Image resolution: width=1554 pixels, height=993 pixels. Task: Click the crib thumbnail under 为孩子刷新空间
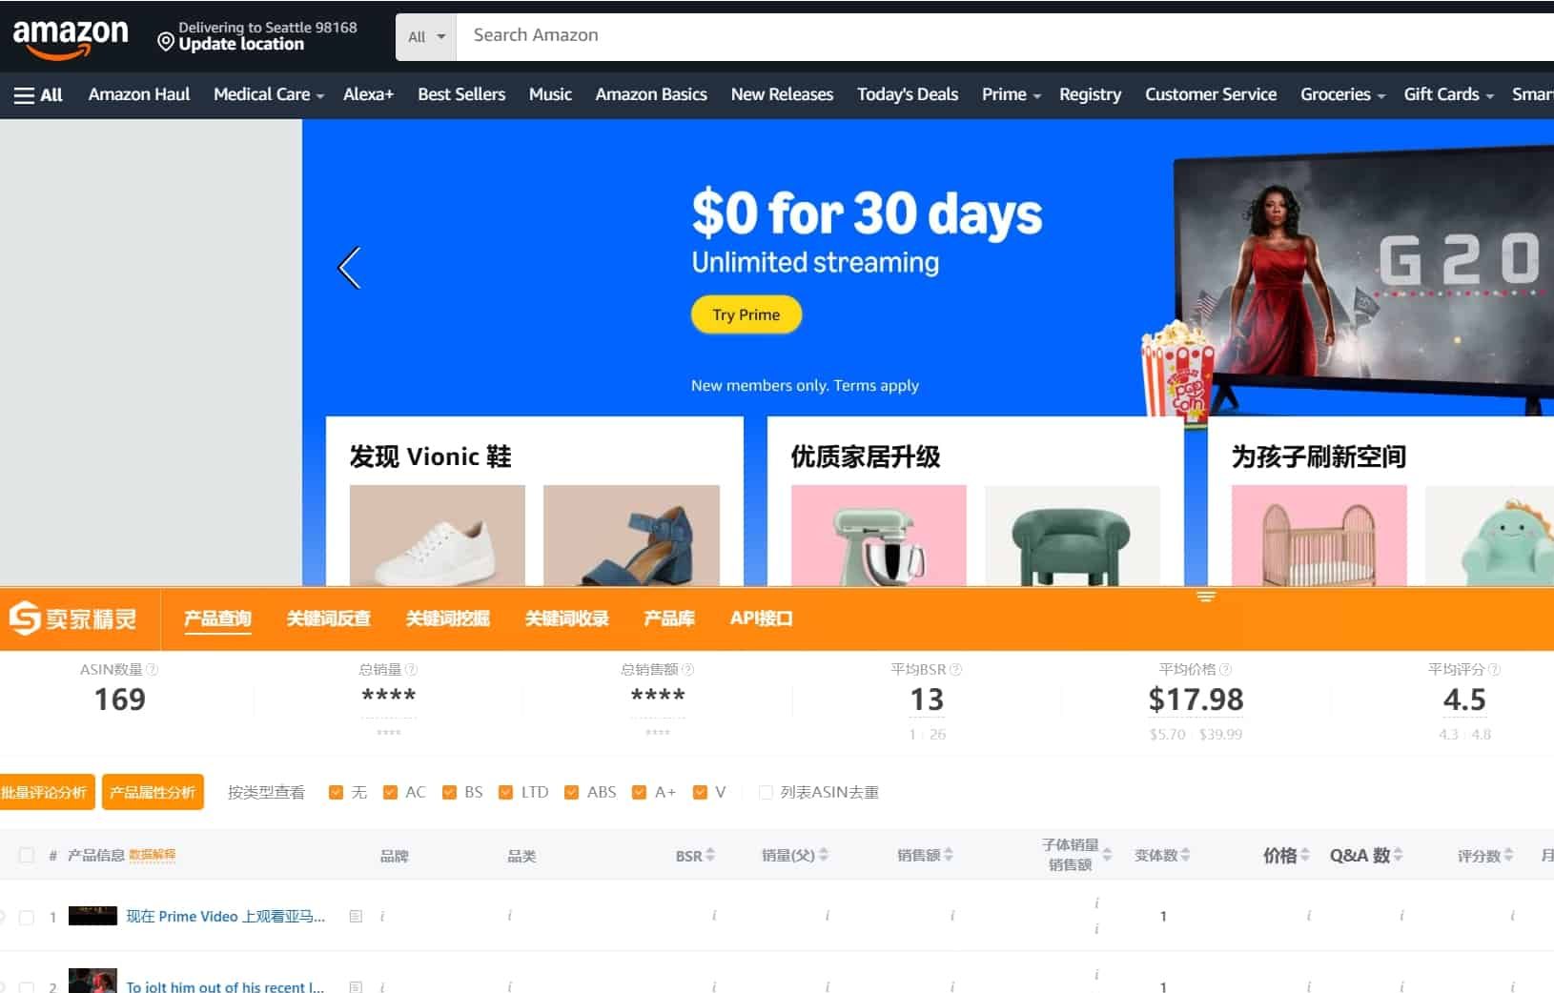tap(1319, 536)
